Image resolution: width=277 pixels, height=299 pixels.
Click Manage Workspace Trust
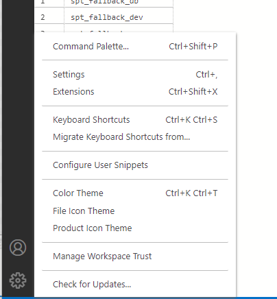135,256
